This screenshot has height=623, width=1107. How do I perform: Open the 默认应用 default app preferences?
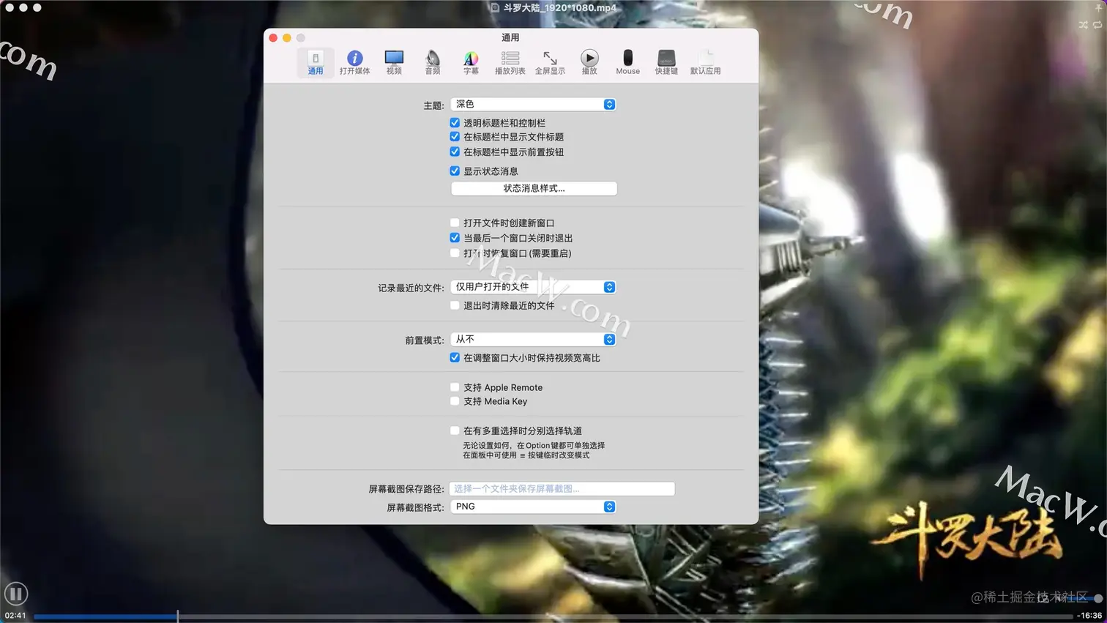tap(705, 62)
